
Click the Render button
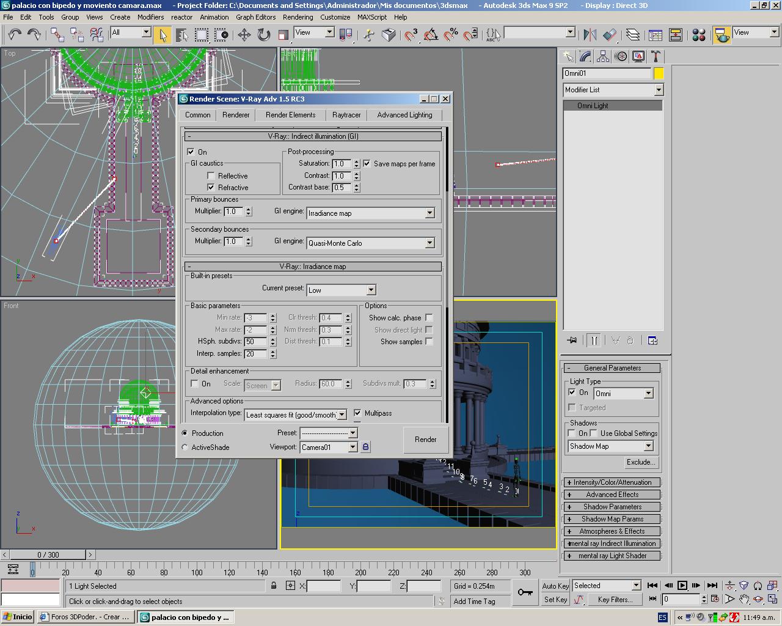425,440
